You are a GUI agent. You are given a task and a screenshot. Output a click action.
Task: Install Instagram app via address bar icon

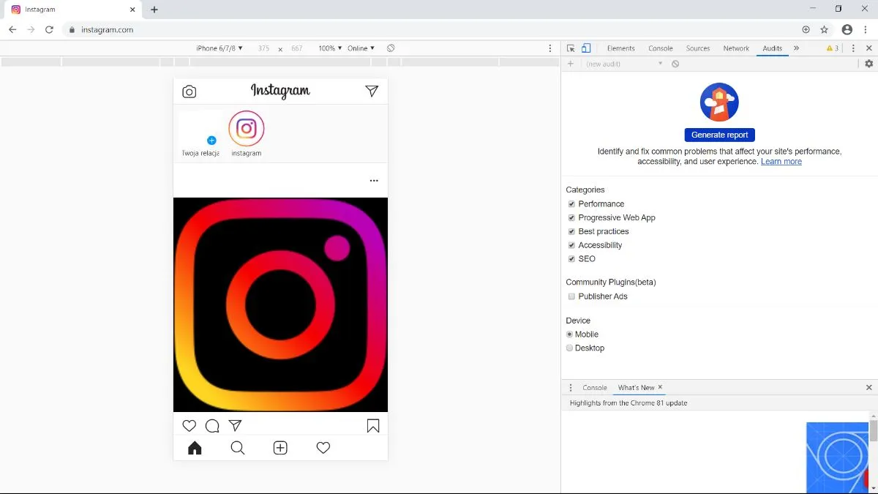coord(806,30)
